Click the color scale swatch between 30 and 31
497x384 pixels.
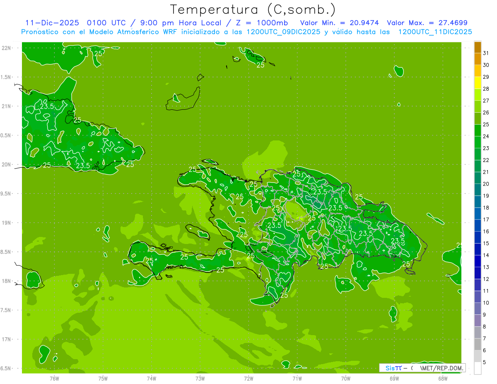coord(478,59)
